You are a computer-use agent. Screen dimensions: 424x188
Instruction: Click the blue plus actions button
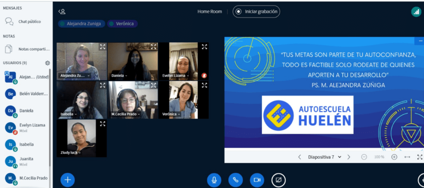tap(67, 180)
